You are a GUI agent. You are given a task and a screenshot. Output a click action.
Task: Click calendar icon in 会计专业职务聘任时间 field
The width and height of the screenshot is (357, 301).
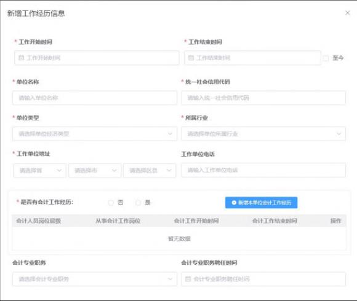point(188,279)
